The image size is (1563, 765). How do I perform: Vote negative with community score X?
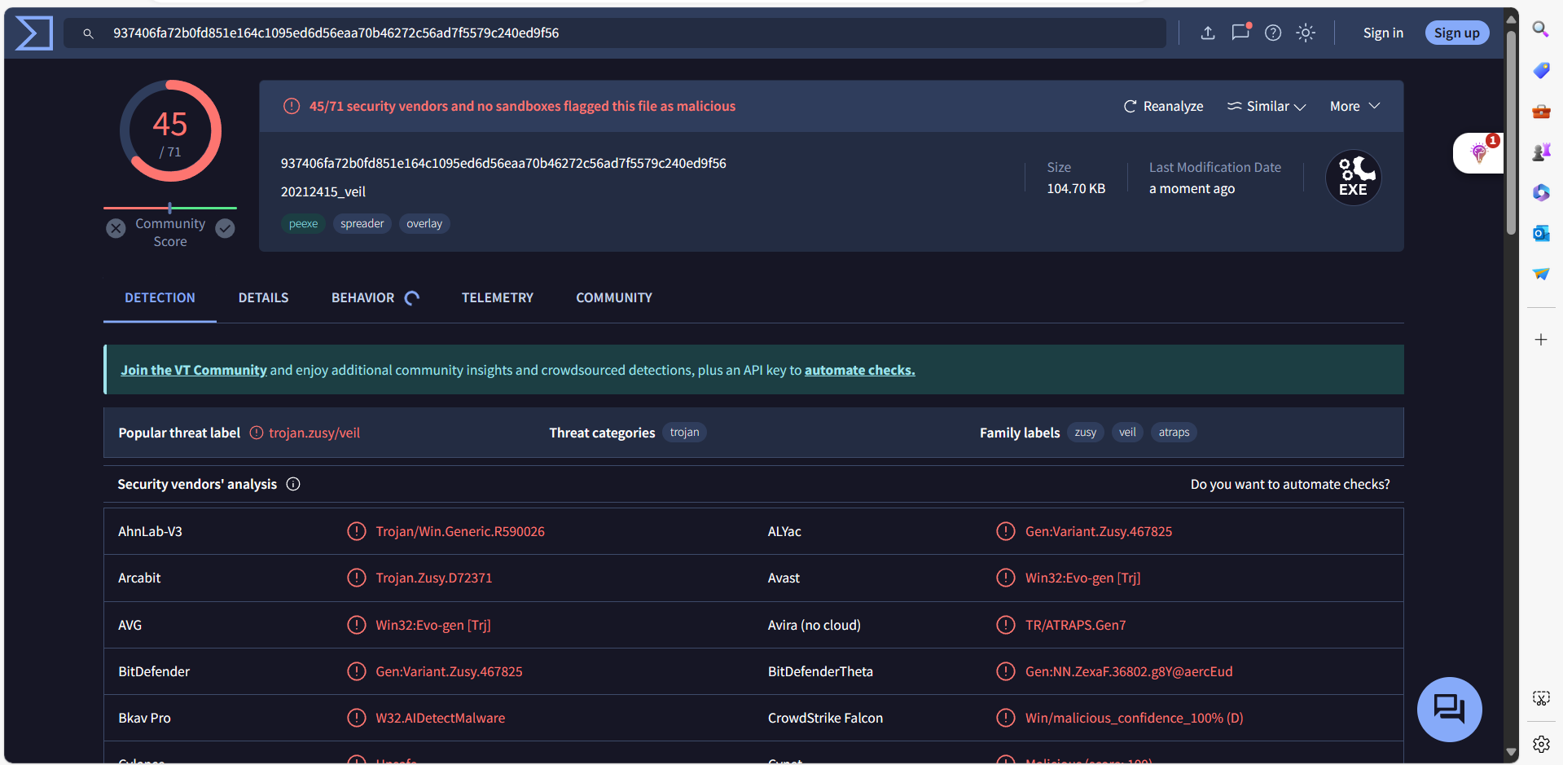pos(116,229)
